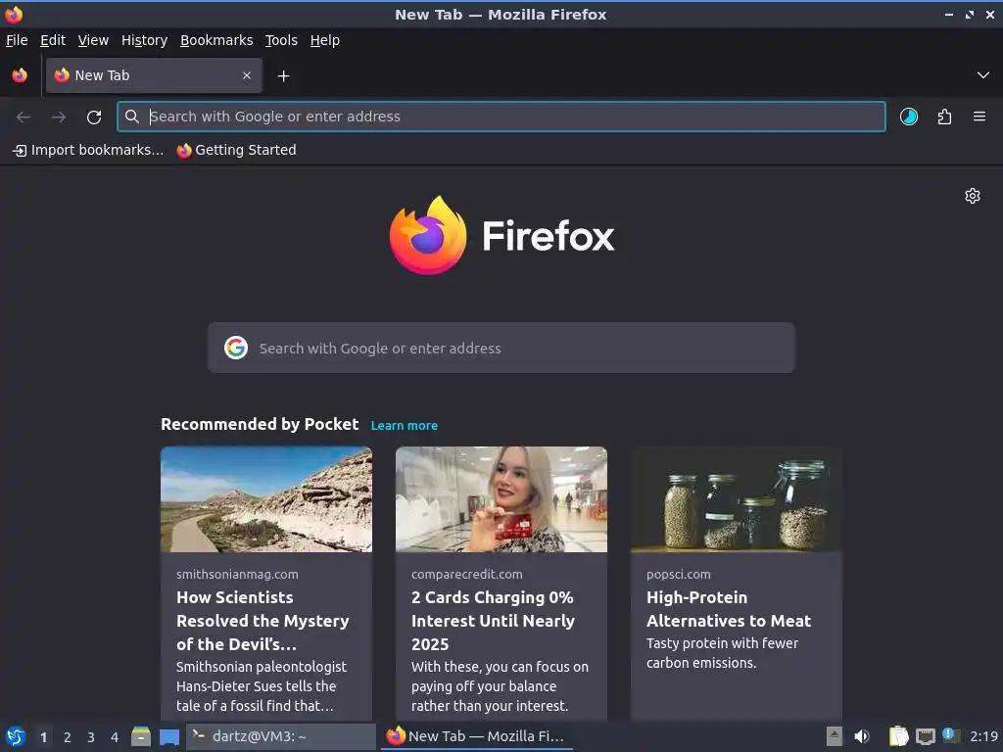Screen dimensions: 1003x752
Task: Open the woman with credit card thumbnail
Action: (501, 499)
